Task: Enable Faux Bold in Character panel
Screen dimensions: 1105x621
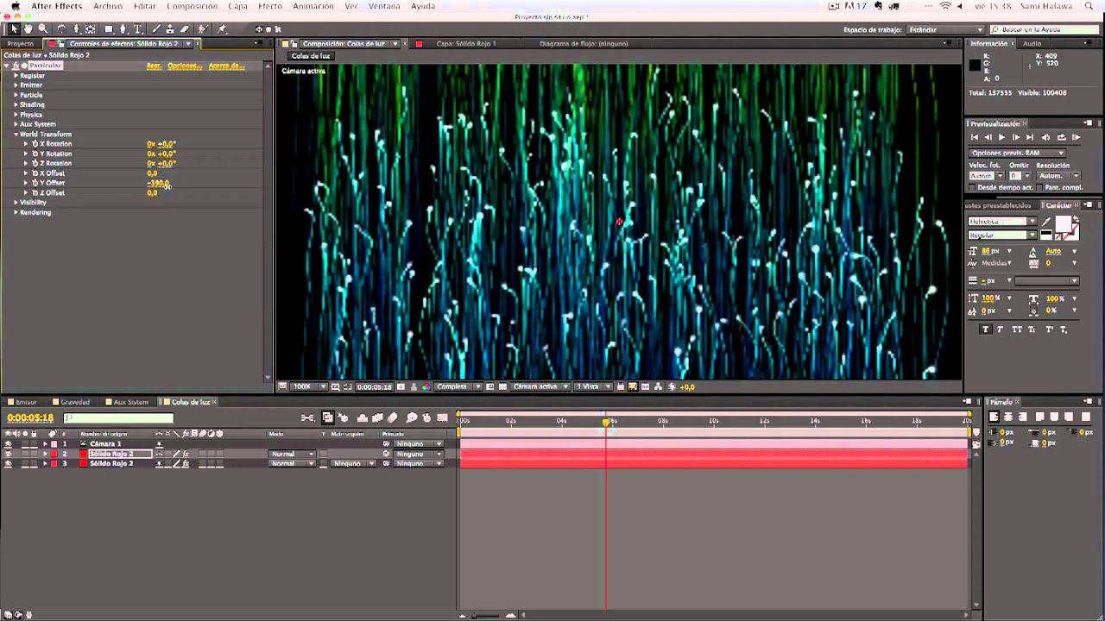Action: 986,329
